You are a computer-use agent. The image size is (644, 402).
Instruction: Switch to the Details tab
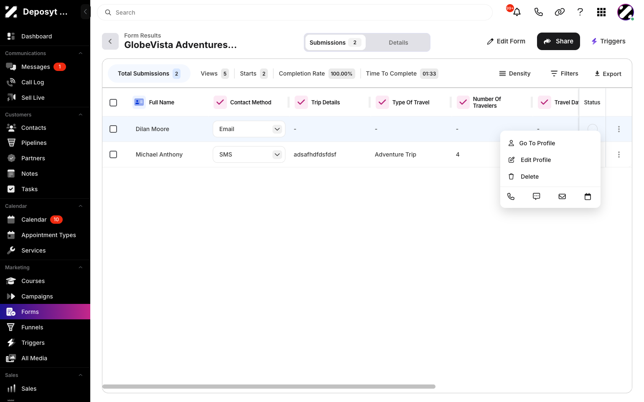(x=398, y=43)
